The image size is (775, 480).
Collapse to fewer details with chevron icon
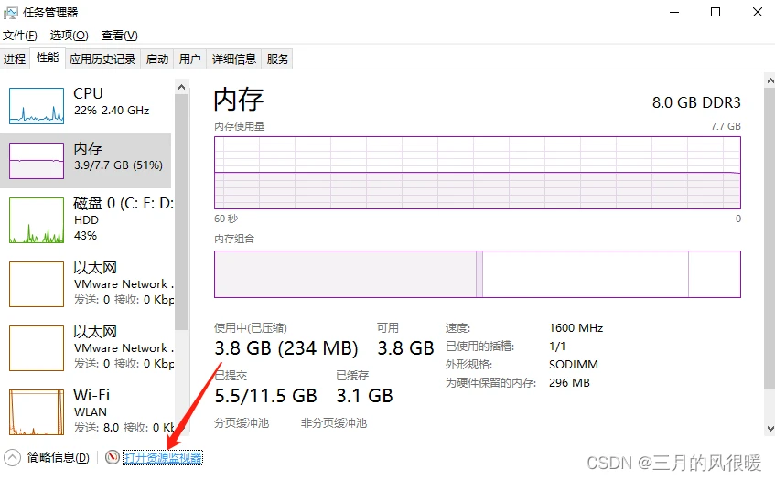coord(12,457)
